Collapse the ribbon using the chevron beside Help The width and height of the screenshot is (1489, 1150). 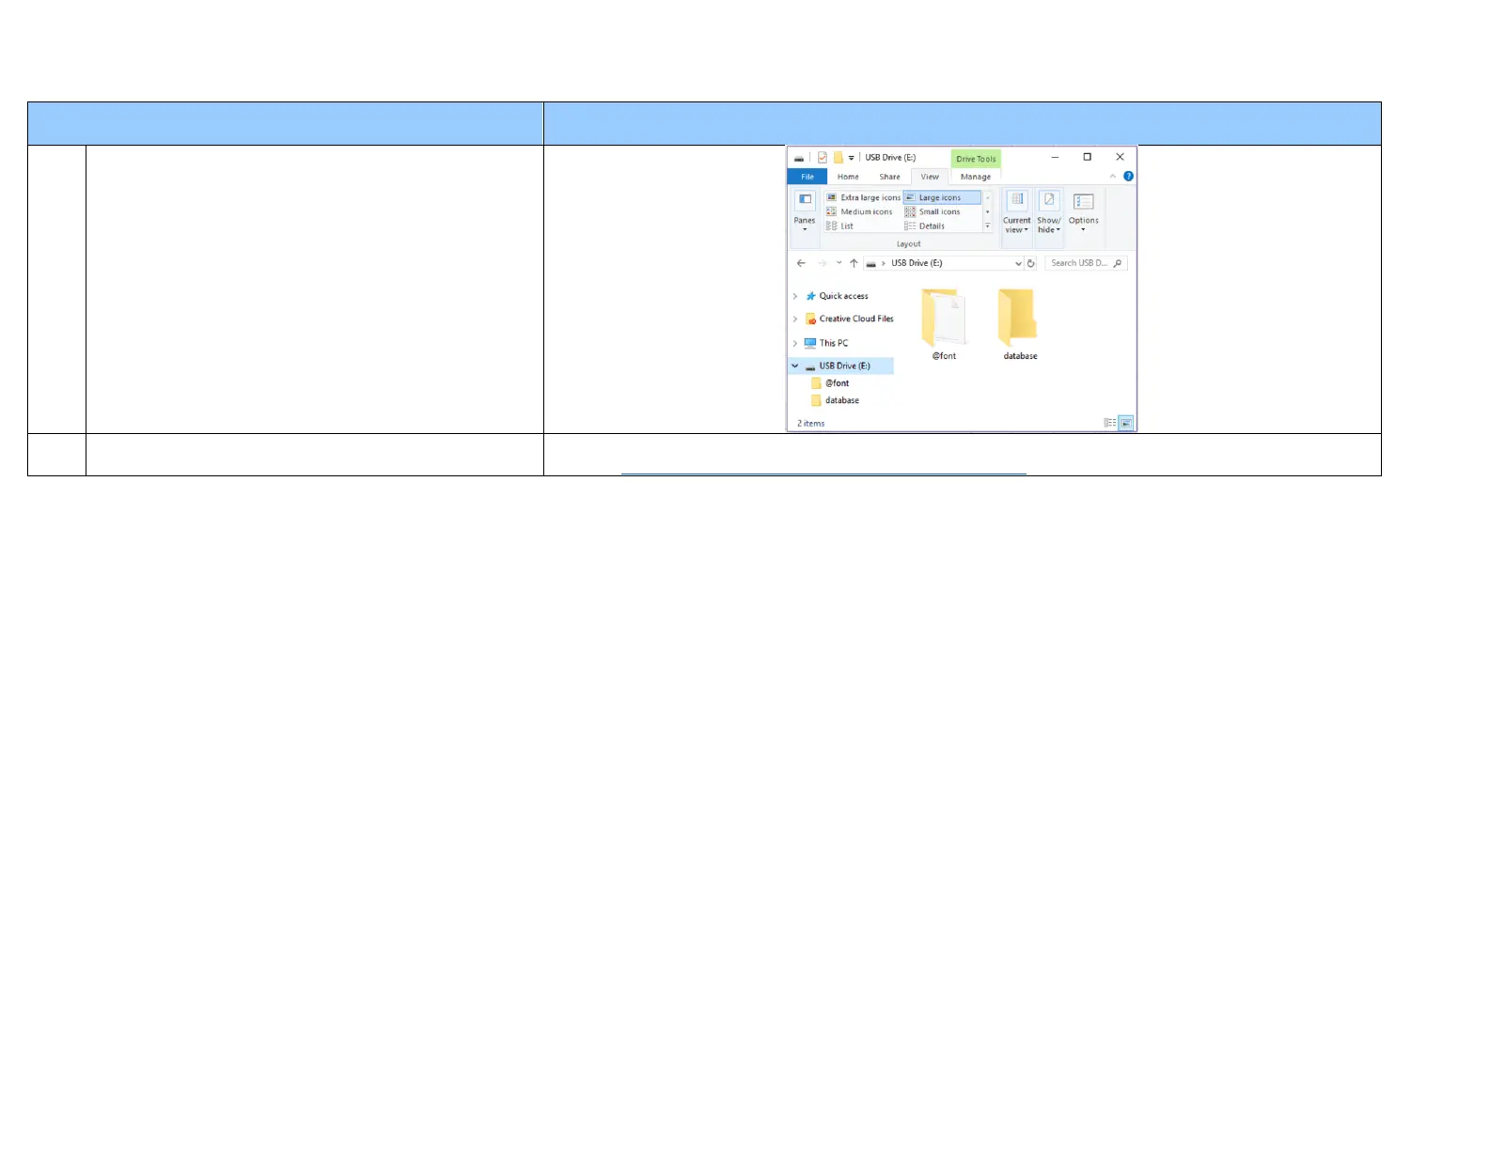pyautogui.click(x=1113, y=177)
